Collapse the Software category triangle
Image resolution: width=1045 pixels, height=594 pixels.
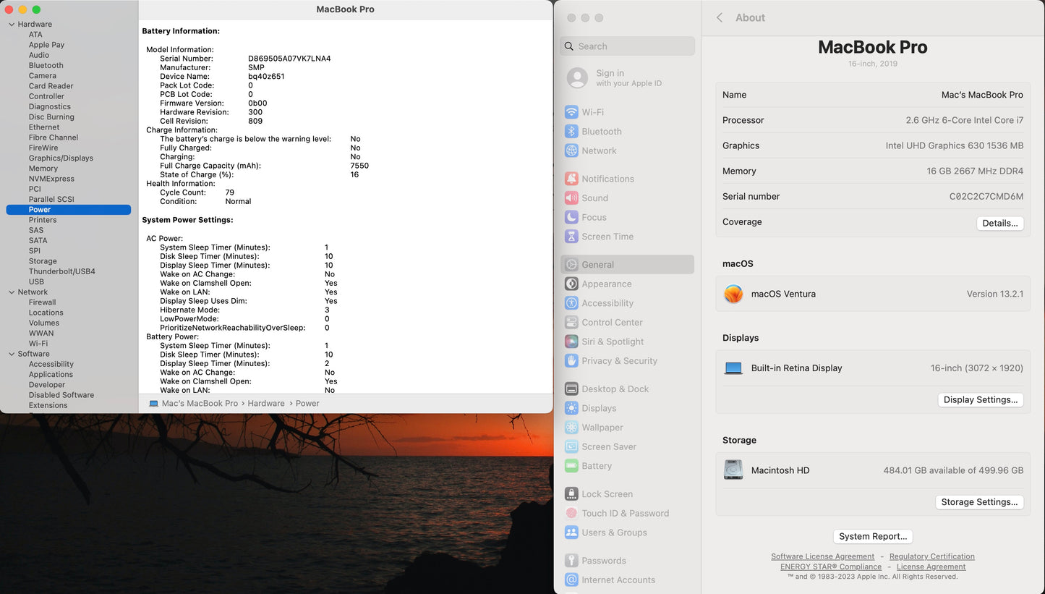pos(12,354)
